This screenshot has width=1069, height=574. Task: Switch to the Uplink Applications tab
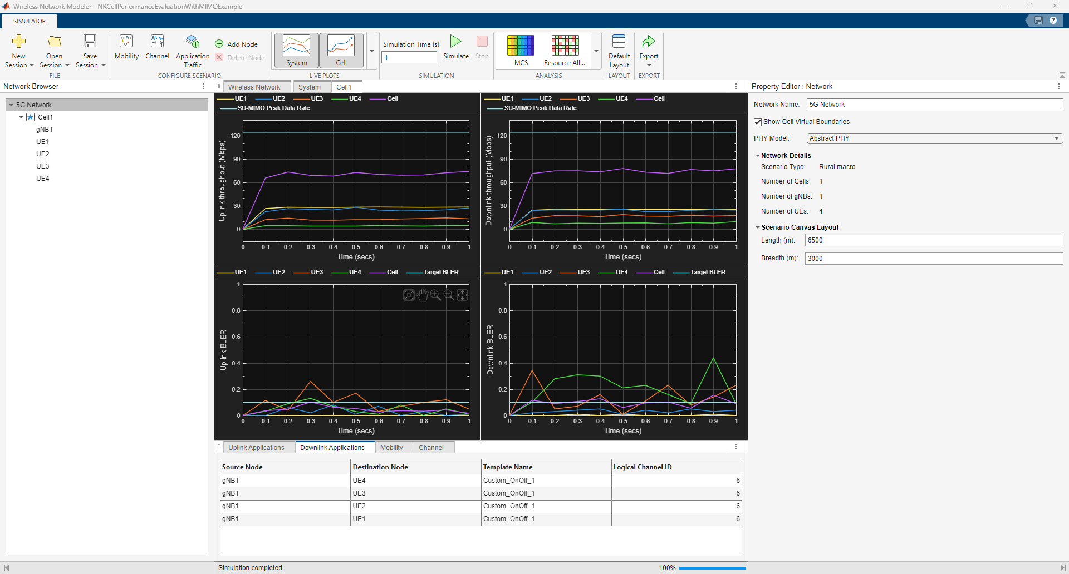coord(258,447)
